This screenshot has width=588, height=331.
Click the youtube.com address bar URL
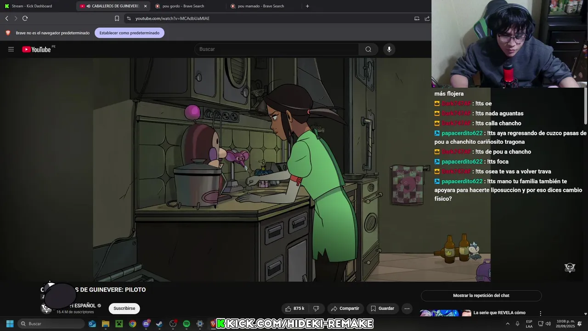click(172, 18)
